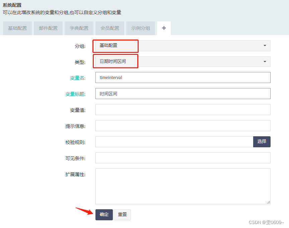Expand the dropdown arrow next to 日期时间区间

265,61
